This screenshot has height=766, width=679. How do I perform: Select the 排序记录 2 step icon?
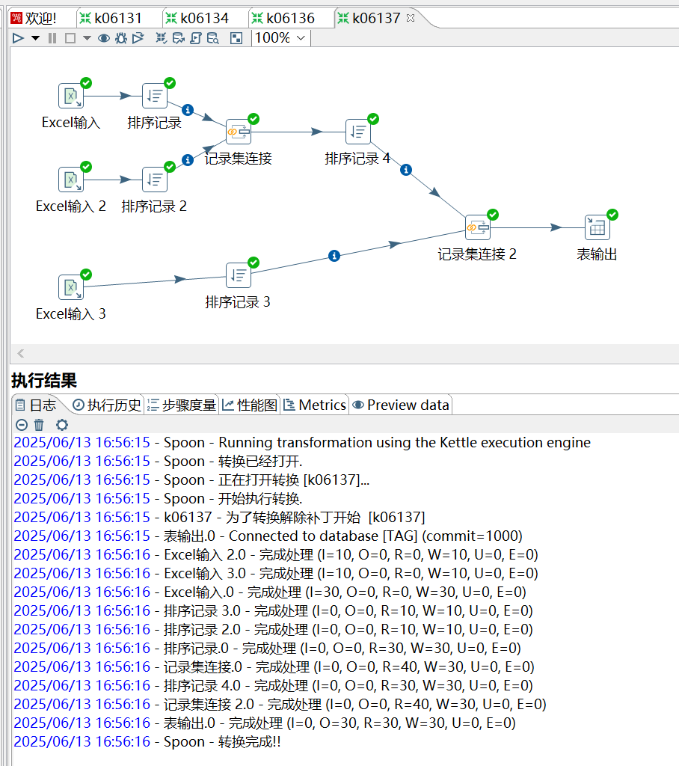point(154,180)
